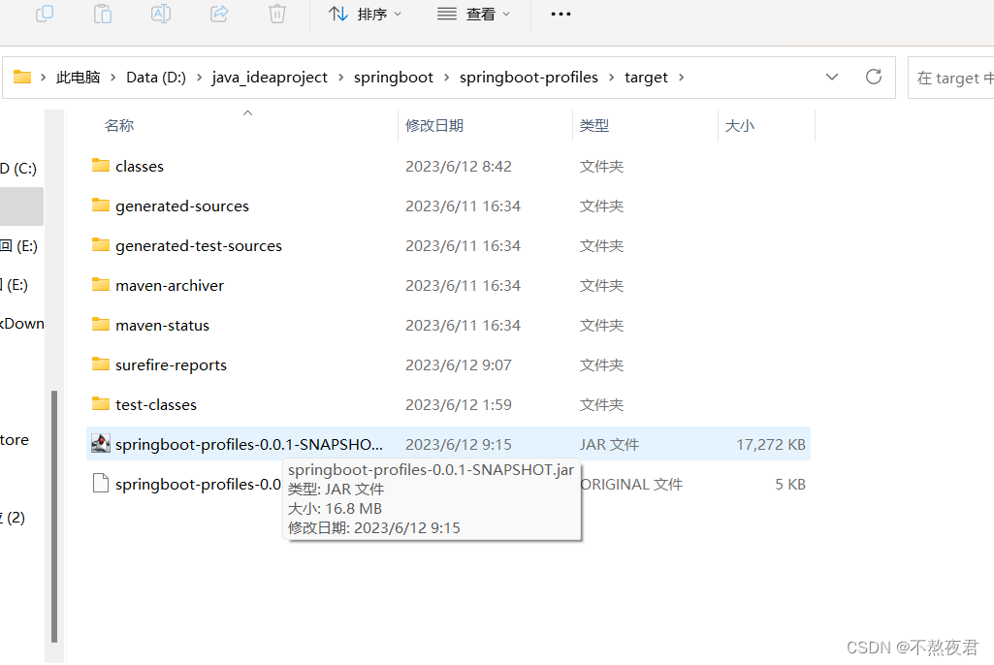Go to 此电脑 in the breadcrumb
Viewport: 994px width, 665px height.
[x=78, y=78]
